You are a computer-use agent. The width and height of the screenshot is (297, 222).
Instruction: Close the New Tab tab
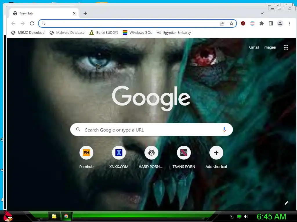tap(74, 13)
